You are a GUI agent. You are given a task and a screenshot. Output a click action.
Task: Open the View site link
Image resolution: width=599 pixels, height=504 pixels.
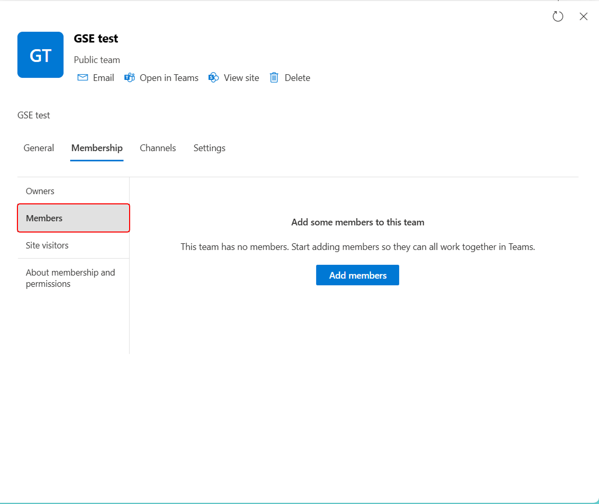[241, 77]
